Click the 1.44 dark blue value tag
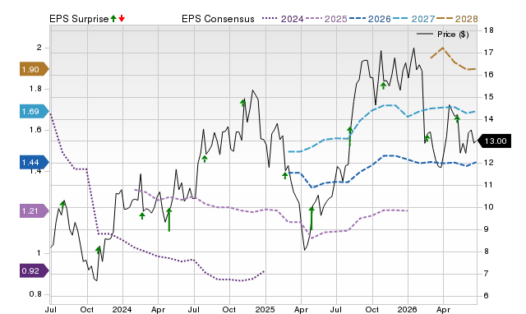Screen dimensions: 526x314 (x=35, y=163)
